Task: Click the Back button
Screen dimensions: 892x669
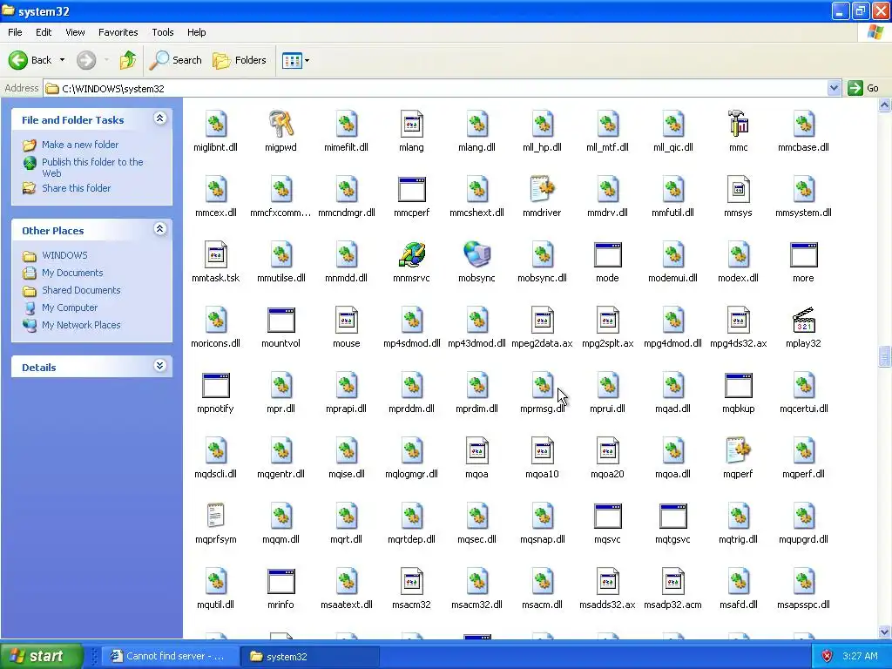Action: click(x=30, y=60)
